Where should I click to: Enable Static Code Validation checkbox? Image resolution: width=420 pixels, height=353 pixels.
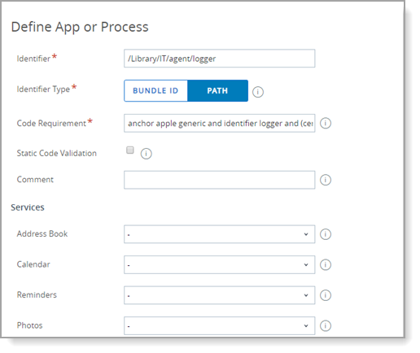130,150
